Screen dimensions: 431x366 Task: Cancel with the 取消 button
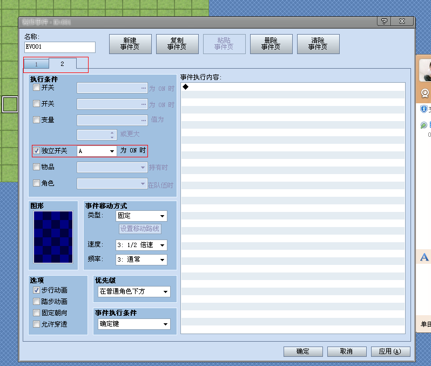tap(347, 351)
